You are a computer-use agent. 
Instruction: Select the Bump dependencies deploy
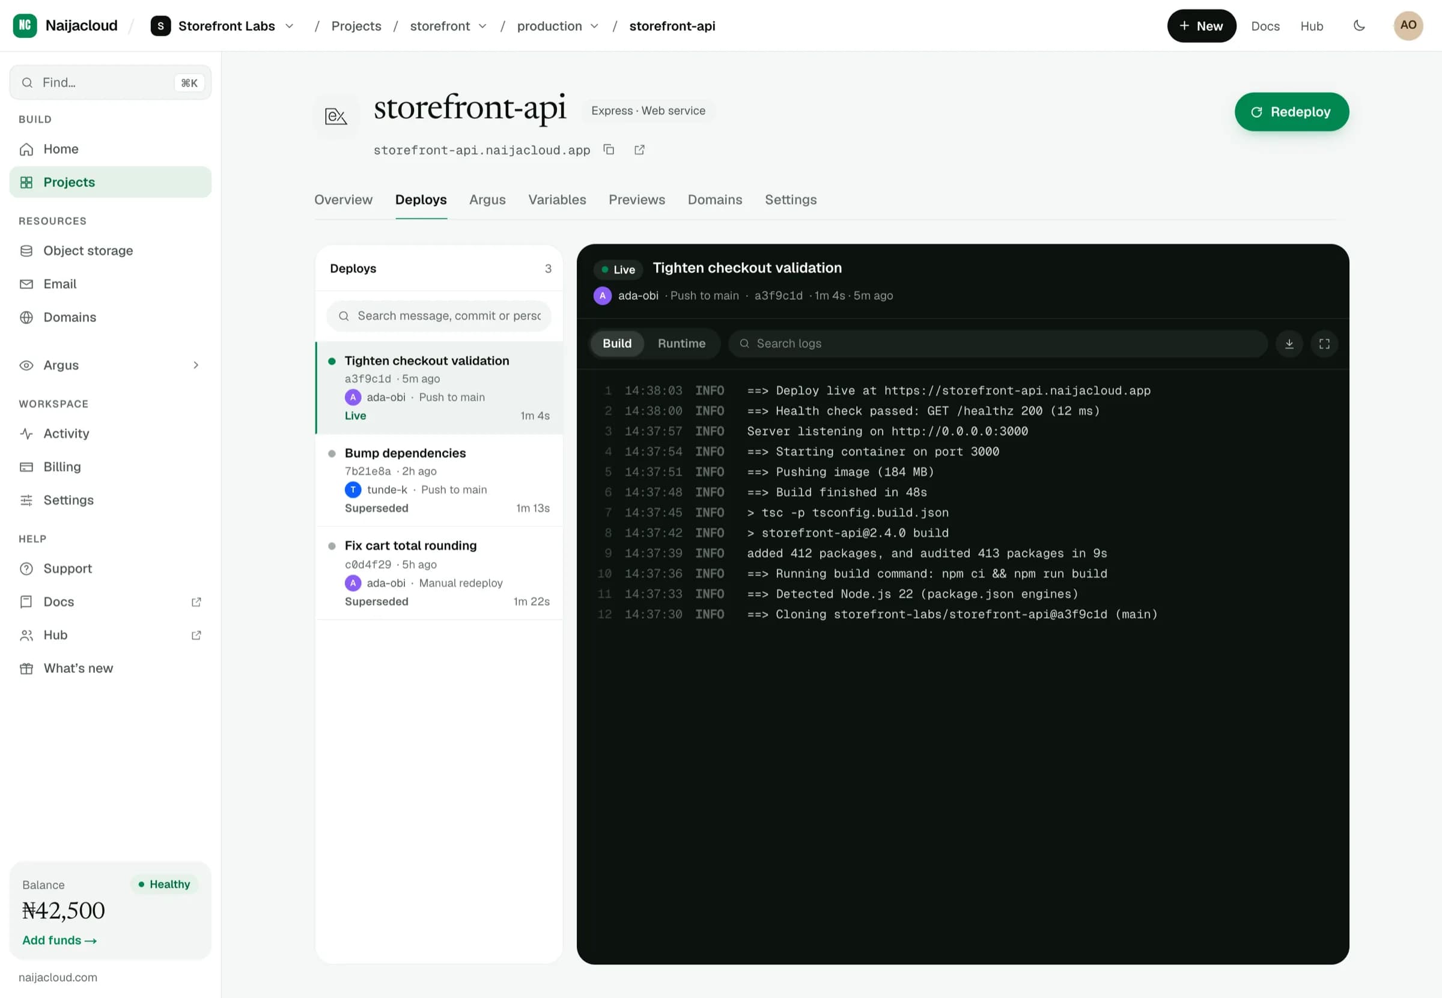[439, 480]
